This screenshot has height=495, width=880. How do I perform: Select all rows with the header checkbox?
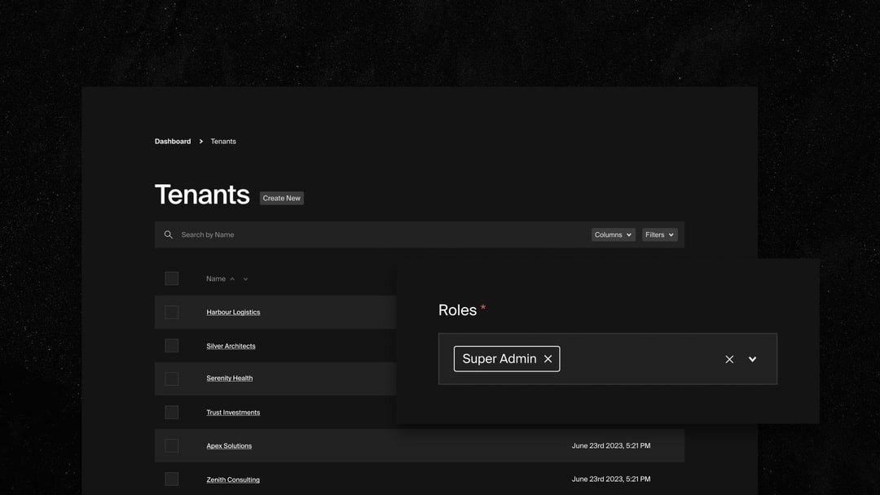pyautogui.click(x=172, y=278)
